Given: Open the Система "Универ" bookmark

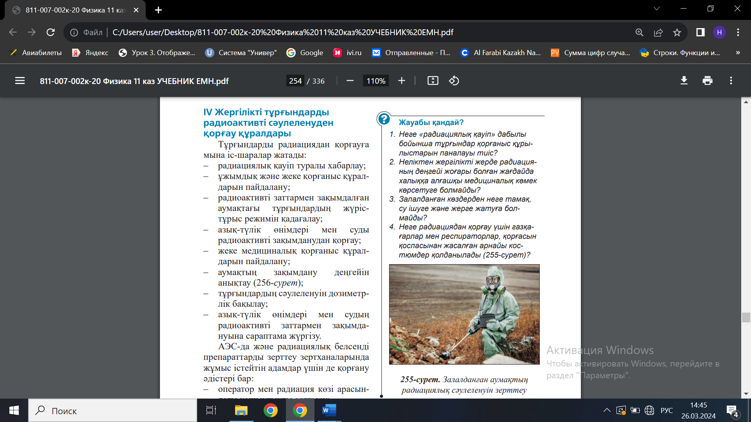Looking at the screenshot, I should (x=241, y=53).
